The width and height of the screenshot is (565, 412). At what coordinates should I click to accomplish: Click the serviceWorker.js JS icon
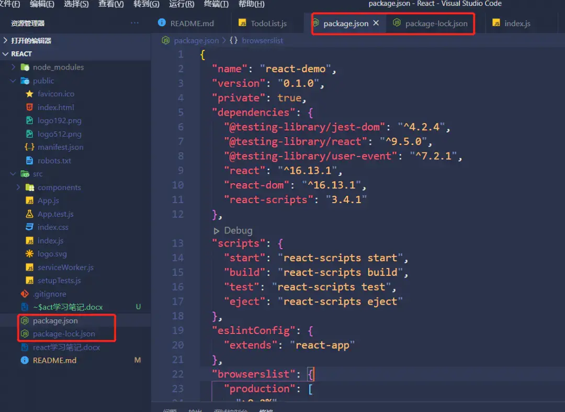pyautogui.click(x=29, y=268)
